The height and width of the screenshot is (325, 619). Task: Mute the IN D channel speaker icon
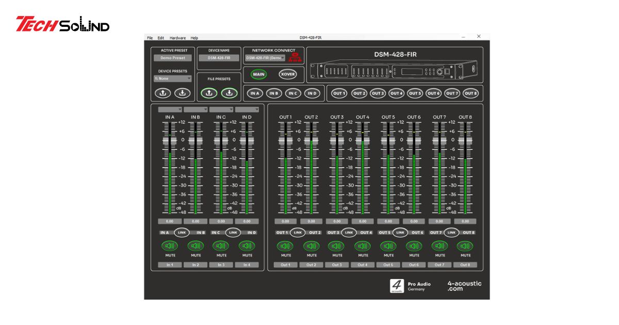[247, 246]
